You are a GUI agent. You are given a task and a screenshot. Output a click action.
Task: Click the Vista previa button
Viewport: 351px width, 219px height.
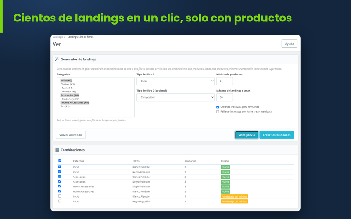click(x=247, y=135)
